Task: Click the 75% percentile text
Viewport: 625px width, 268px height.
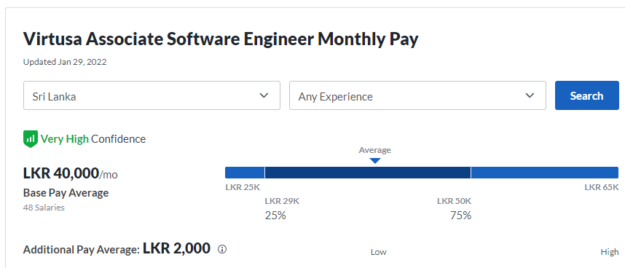Action: coord(461,216)
